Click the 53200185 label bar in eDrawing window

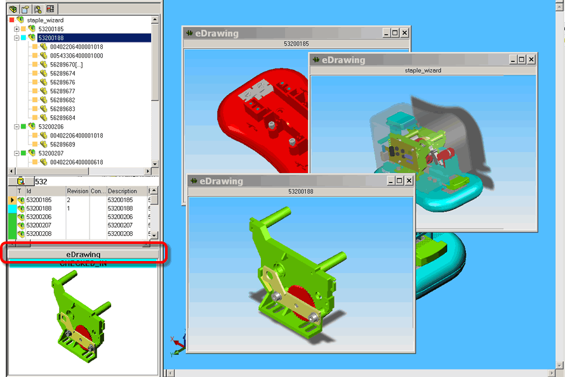tap(296, 44)
